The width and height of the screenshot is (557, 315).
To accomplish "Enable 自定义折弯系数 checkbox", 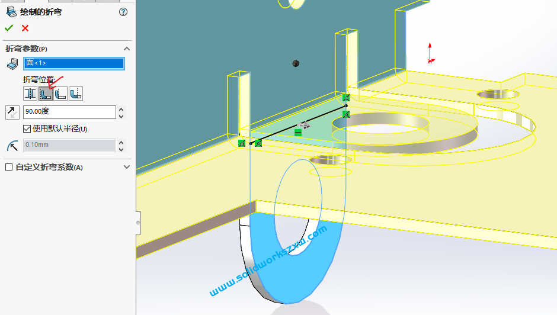I will click(x=9, y=167).
